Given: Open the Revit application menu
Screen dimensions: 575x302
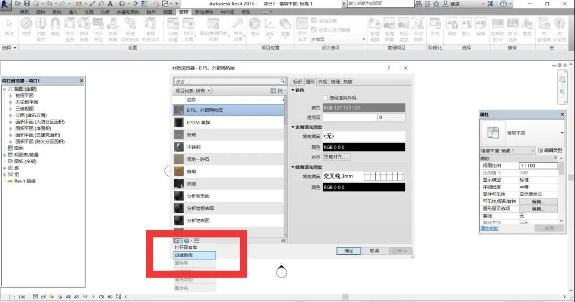Looking at the screenshot, I should point(5,4).
